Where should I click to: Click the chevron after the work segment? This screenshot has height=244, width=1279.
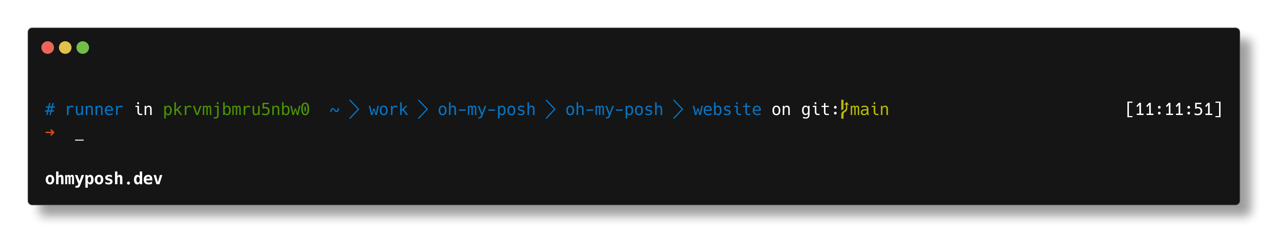coord(422,109)
